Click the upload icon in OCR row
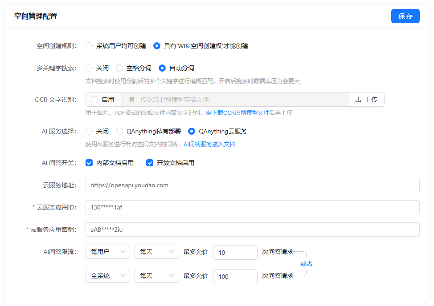This screenshot has width=434, height=306. pyautogui.click(x=358, y=100)
